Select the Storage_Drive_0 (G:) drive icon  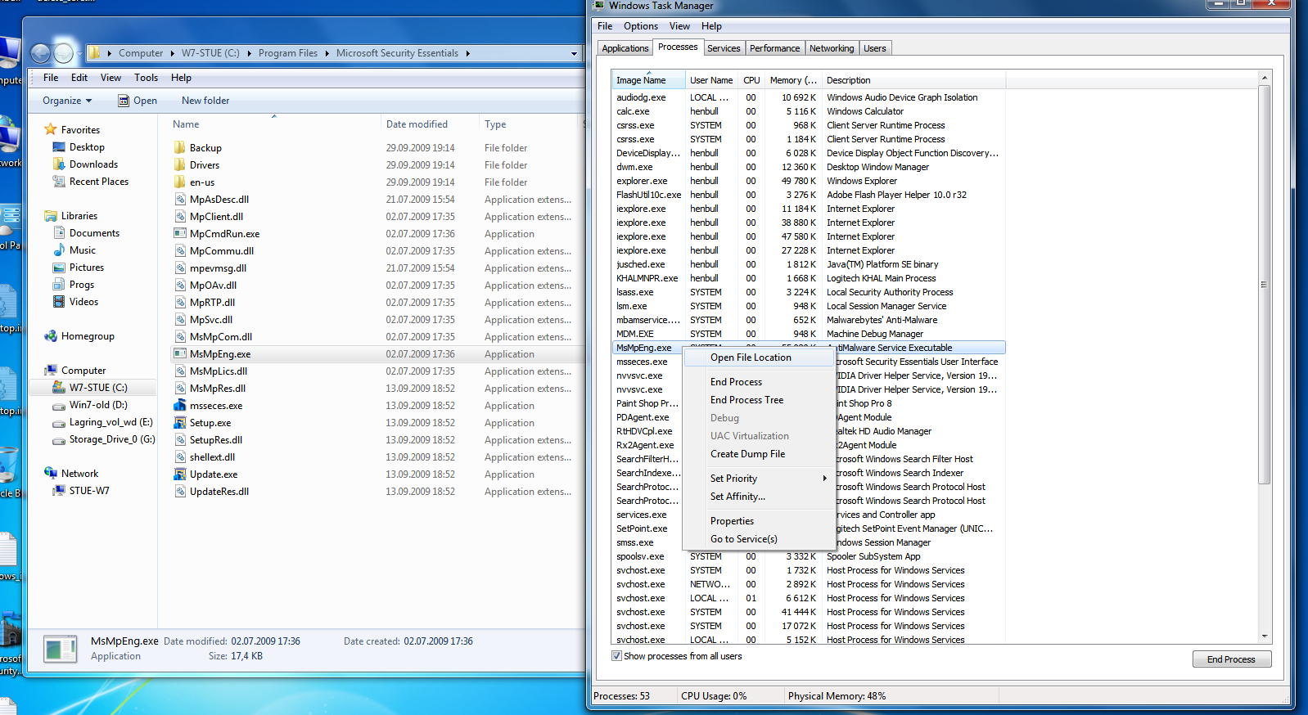tap(59, 439)
